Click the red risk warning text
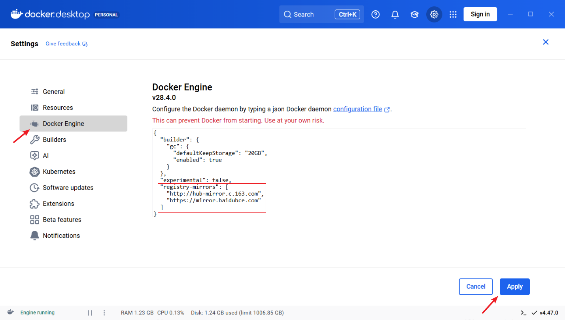 pos(238,120)
